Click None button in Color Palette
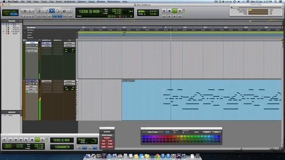 216,132
